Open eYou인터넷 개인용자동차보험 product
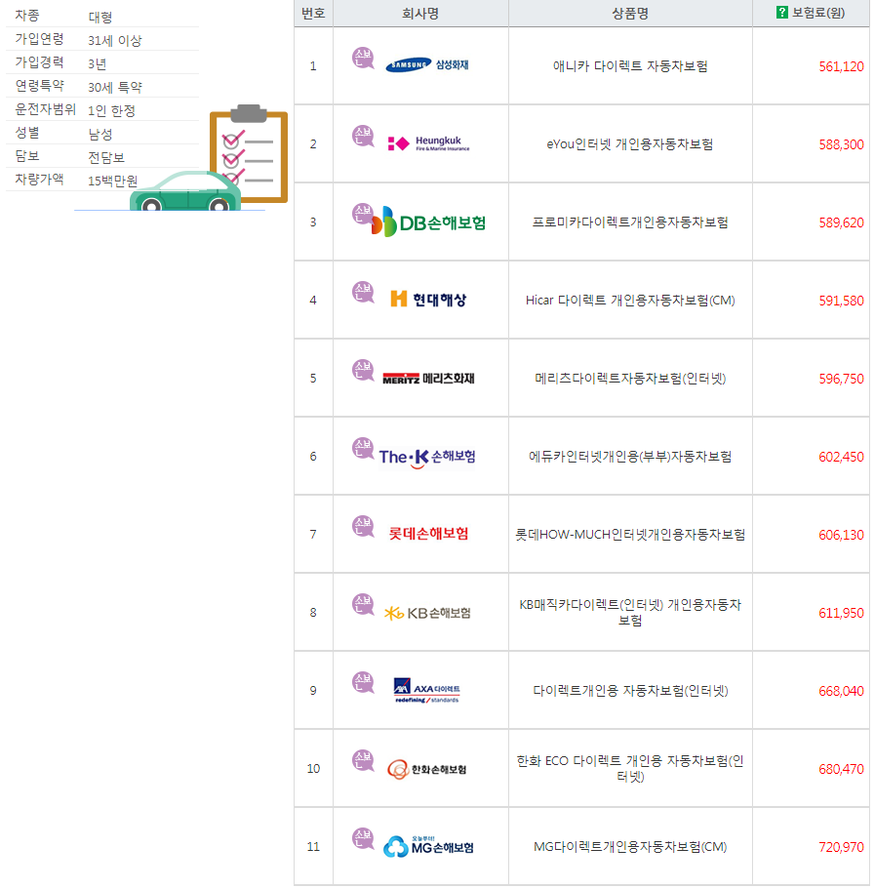The width and height of the screenshot is (875, 888). (630, 144)
